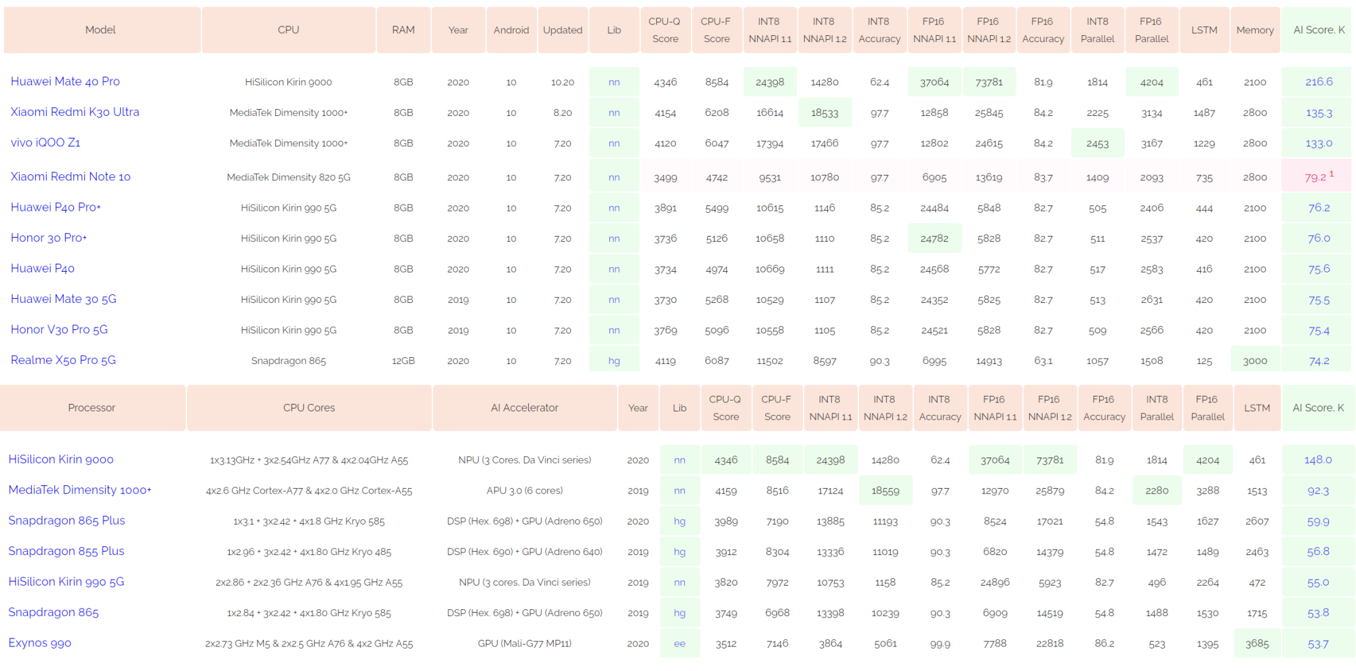Screen dimensions: 1356x671
Task: Select the Exynos 990 M5 cores description
Action: point(309,643)
